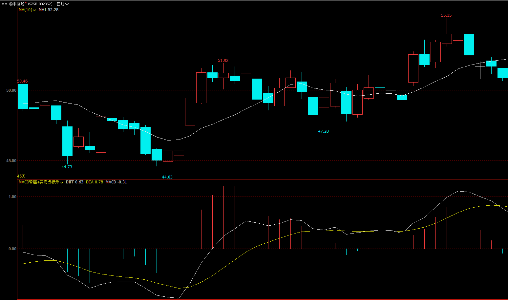Click the link icon beside 顺丰控股
The width and height of the screenshot is (508, 300).
[x=5, y=4]
